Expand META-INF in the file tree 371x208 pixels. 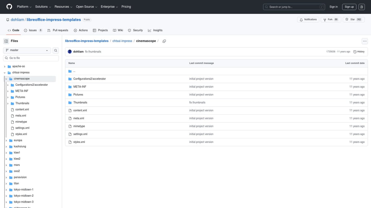click(8, 91)
